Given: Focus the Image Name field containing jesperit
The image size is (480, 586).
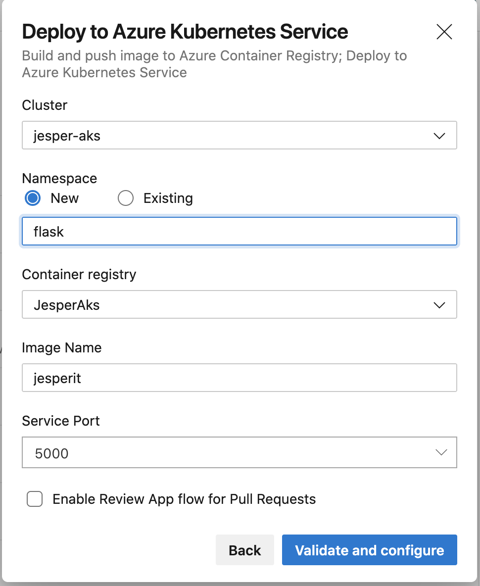Looking at the screenshot, I should 239,378.
